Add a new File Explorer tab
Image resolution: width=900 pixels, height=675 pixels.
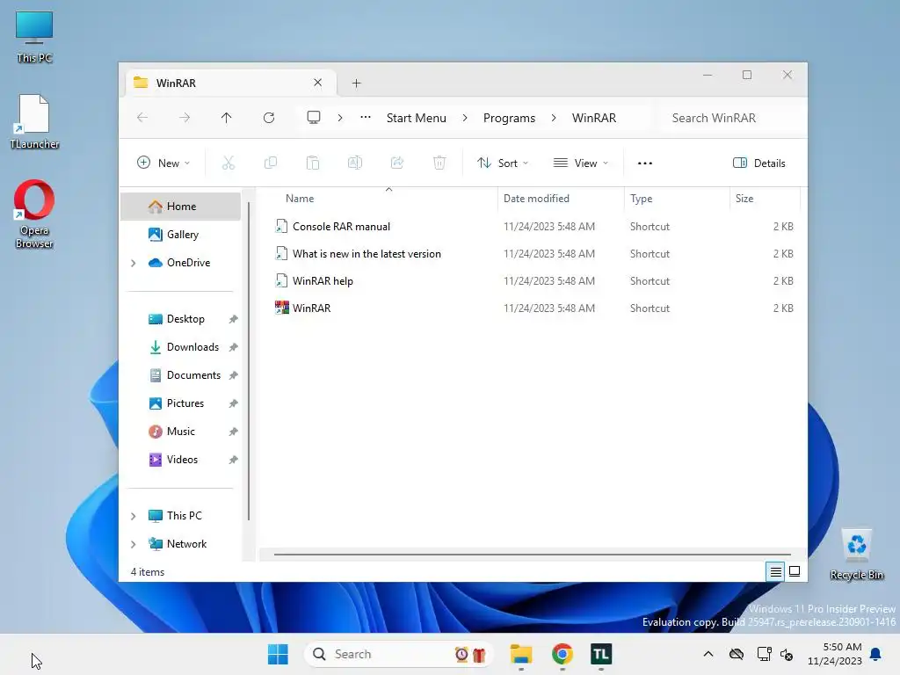point(357,83)
